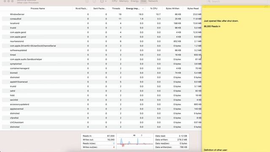This screenshot has width=270, height=152.
Task: Click the Data written 278.3 MB value
Action: pos(182,140)
